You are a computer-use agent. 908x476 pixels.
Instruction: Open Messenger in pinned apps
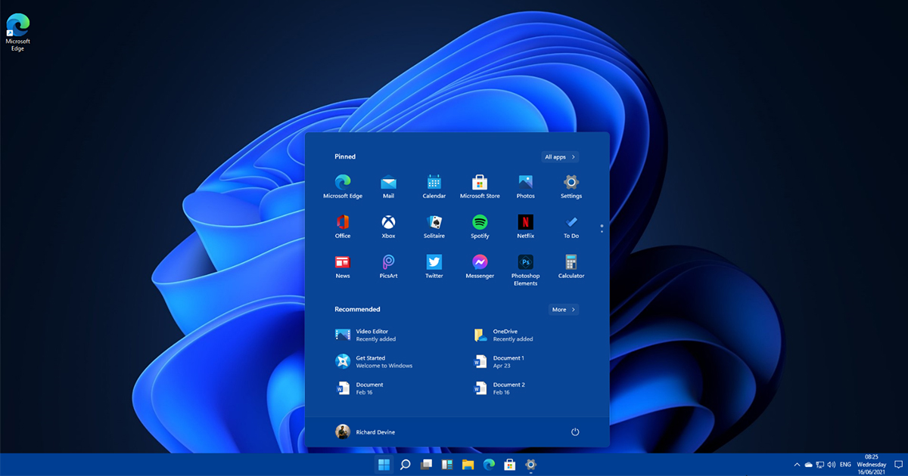coord(480,263)
